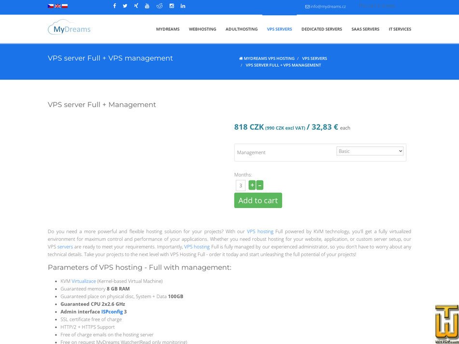Visit Reddit via the header icon
This screenshot has width=459, height=344.
(159, 6)
